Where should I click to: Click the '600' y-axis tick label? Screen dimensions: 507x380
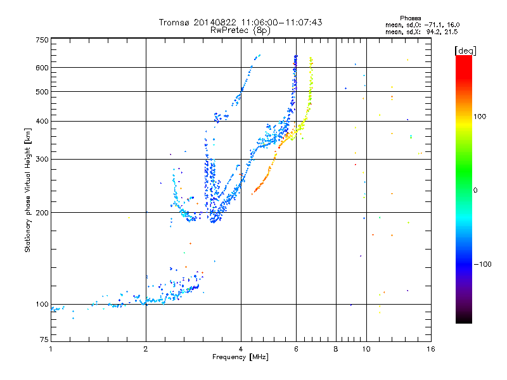[x=42, y=68]
